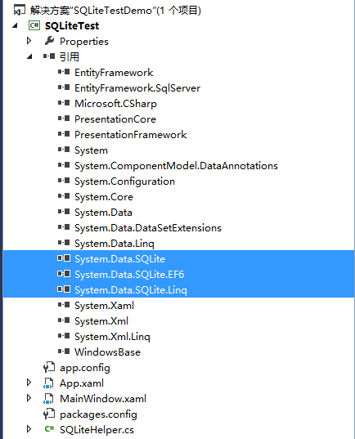Select the Microsoft.CSharp reference
355x439 pixels.
click(x=115, y=104)
